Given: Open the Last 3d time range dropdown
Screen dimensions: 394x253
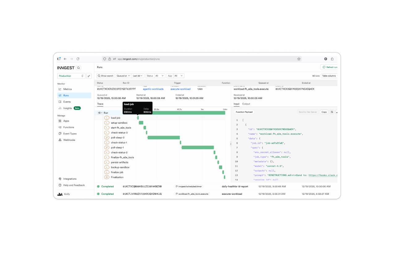Looking at the screenshot, I should point(138,76).
